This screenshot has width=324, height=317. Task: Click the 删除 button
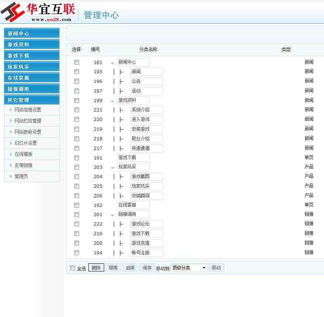point(96,268)
